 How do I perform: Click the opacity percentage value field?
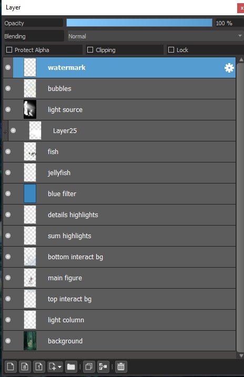point(230,23)
